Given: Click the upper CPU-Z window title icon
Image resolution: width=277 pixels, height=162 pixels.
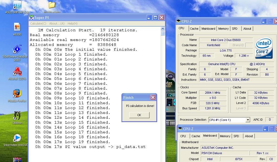Looking at the screenshot, I should point(179,21).
